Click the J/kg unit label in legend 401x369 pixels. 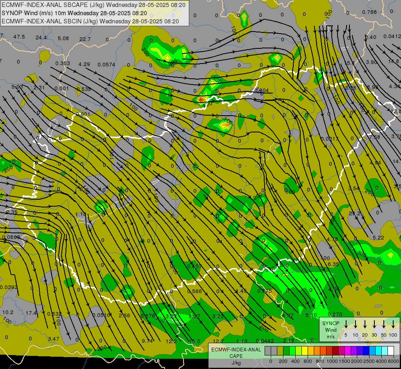pyautogui.click(x=236, y=363)
